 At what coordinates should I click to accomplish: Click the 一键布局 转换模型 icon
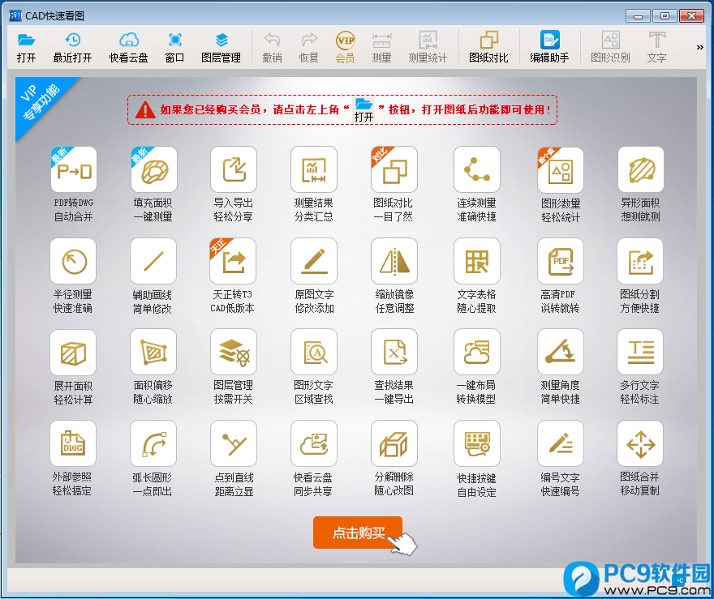pos(477,353)
